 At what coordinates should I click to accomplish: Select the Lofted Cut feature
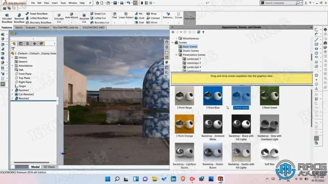(x=98, y=18)
